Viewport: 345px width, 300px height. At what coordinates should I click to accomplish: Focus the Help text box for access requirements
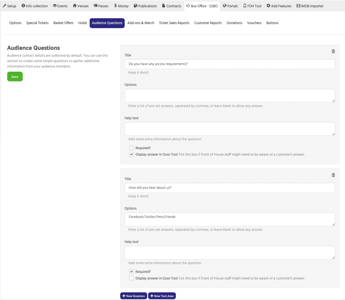[x=230, y=129]
